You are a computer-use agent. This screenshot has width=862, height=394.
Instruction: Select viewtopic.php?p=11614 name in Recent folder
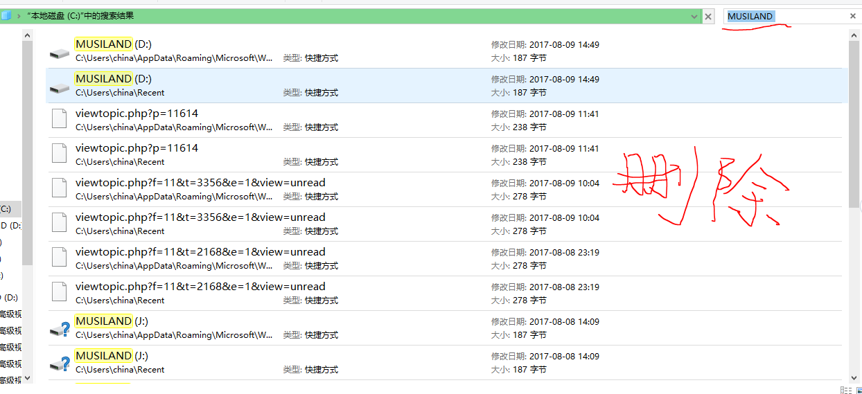tap(137, 148)
